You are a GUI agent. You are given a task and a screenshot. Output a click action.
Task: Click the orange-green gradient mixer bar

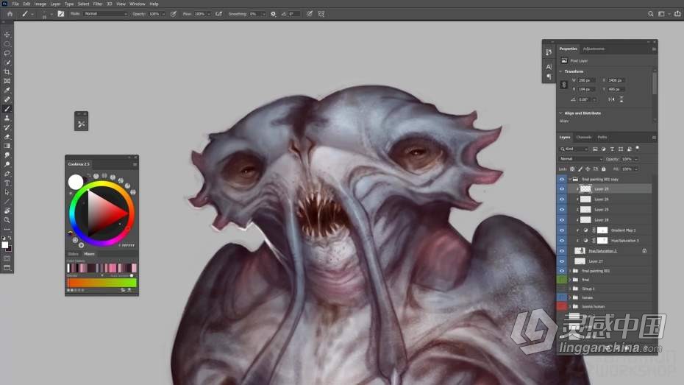101,283
